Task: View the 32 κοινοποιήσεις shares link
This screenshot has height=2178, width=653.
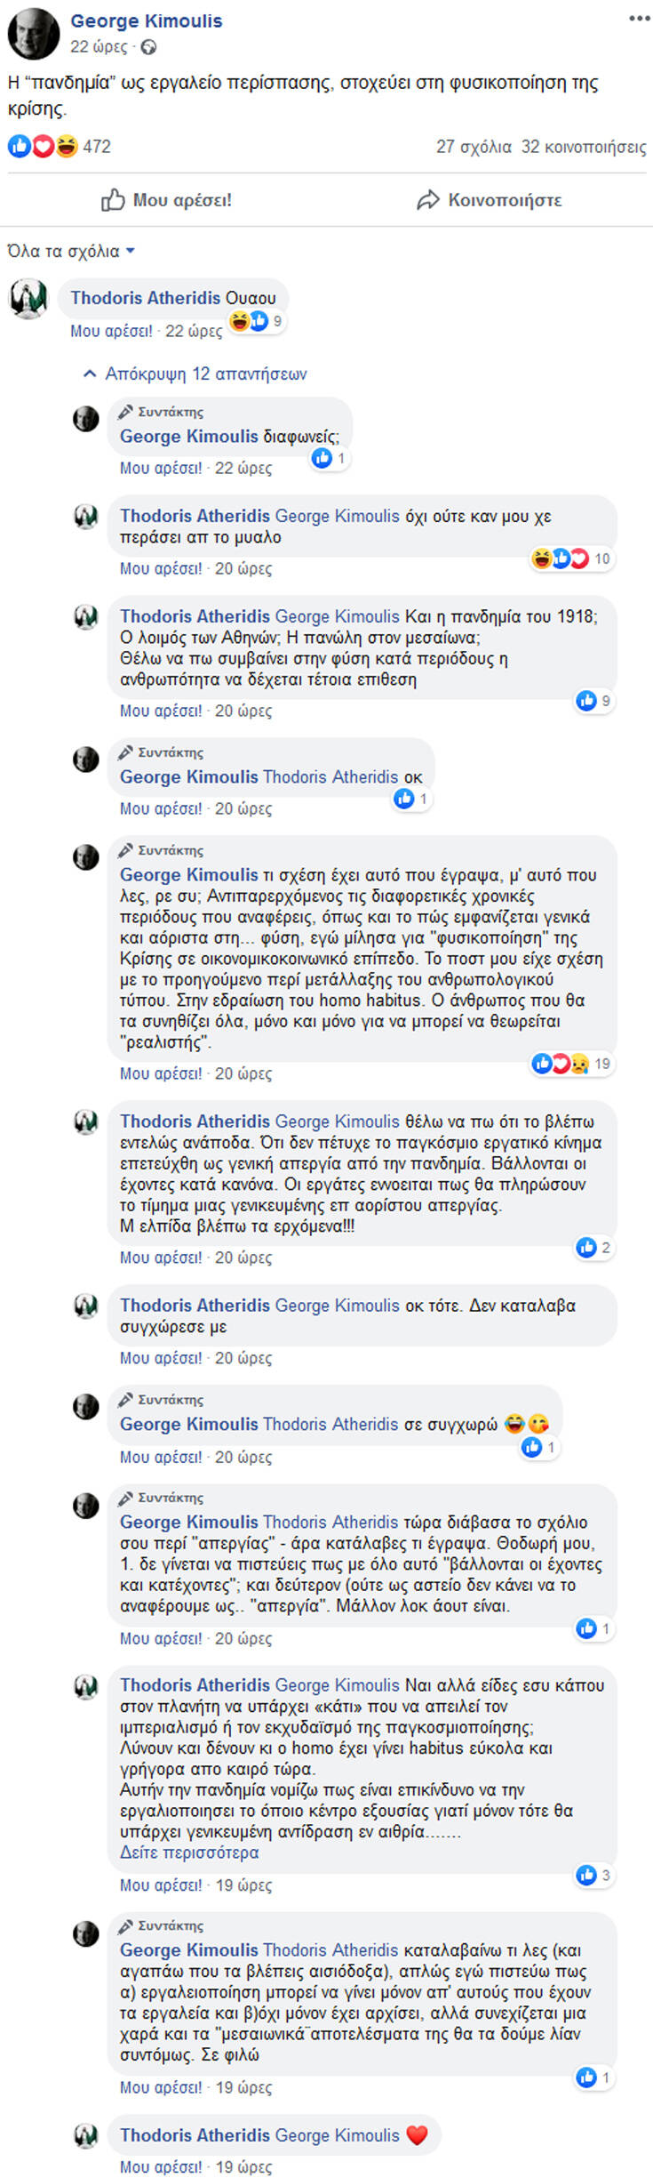Action: tap(582, 145)
